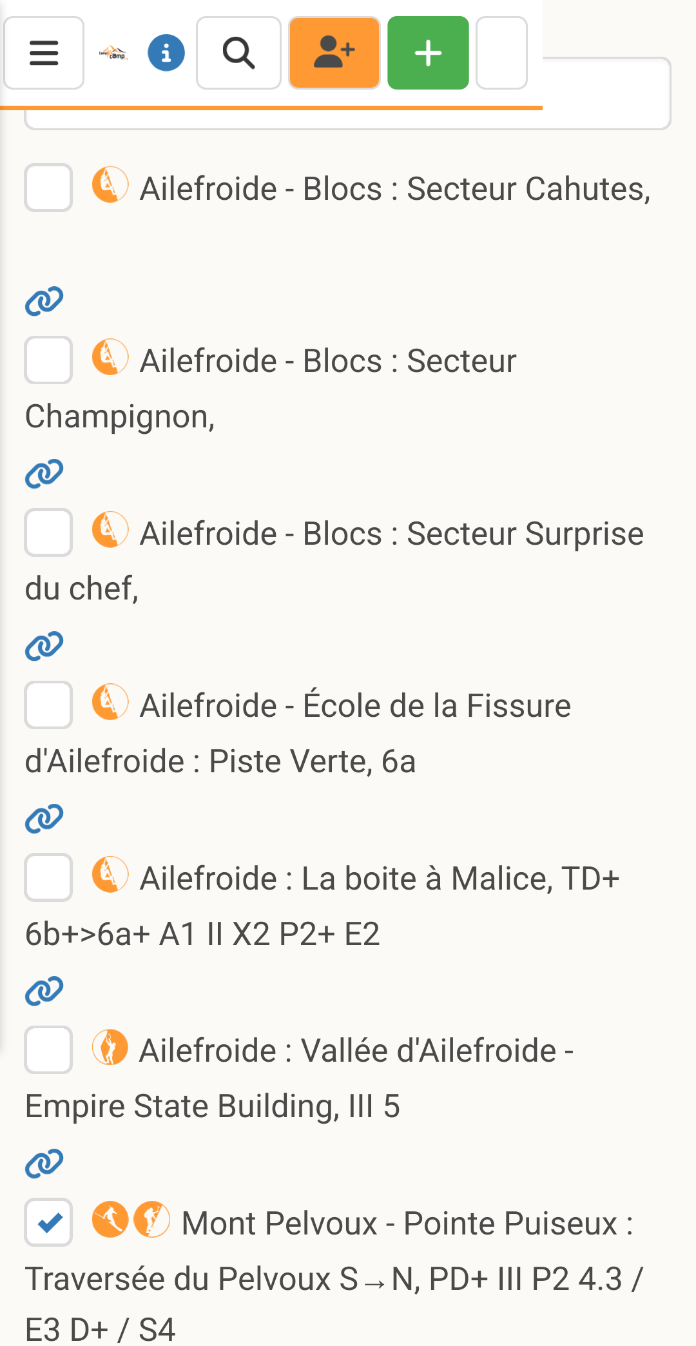Click the skiing activity icon for Mont Pelvoux
The width and height of the screenshot is (696, 1346).
(x=110, y=1220)
